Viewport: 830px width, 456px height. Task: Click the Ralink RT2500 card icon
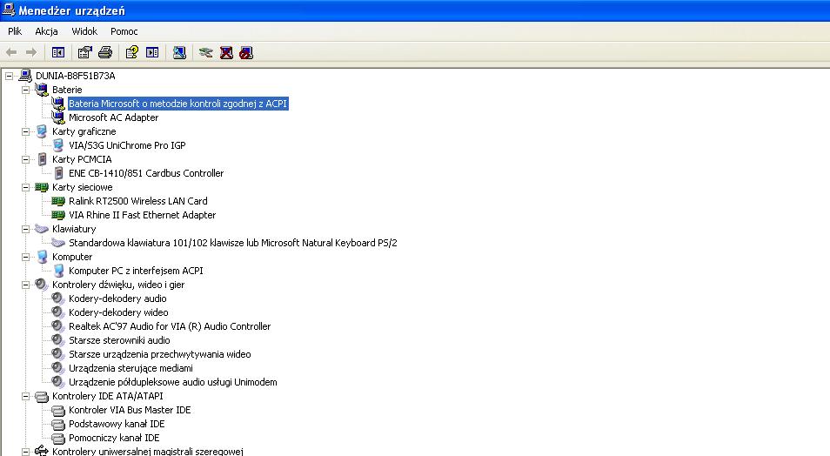[57, 201]
